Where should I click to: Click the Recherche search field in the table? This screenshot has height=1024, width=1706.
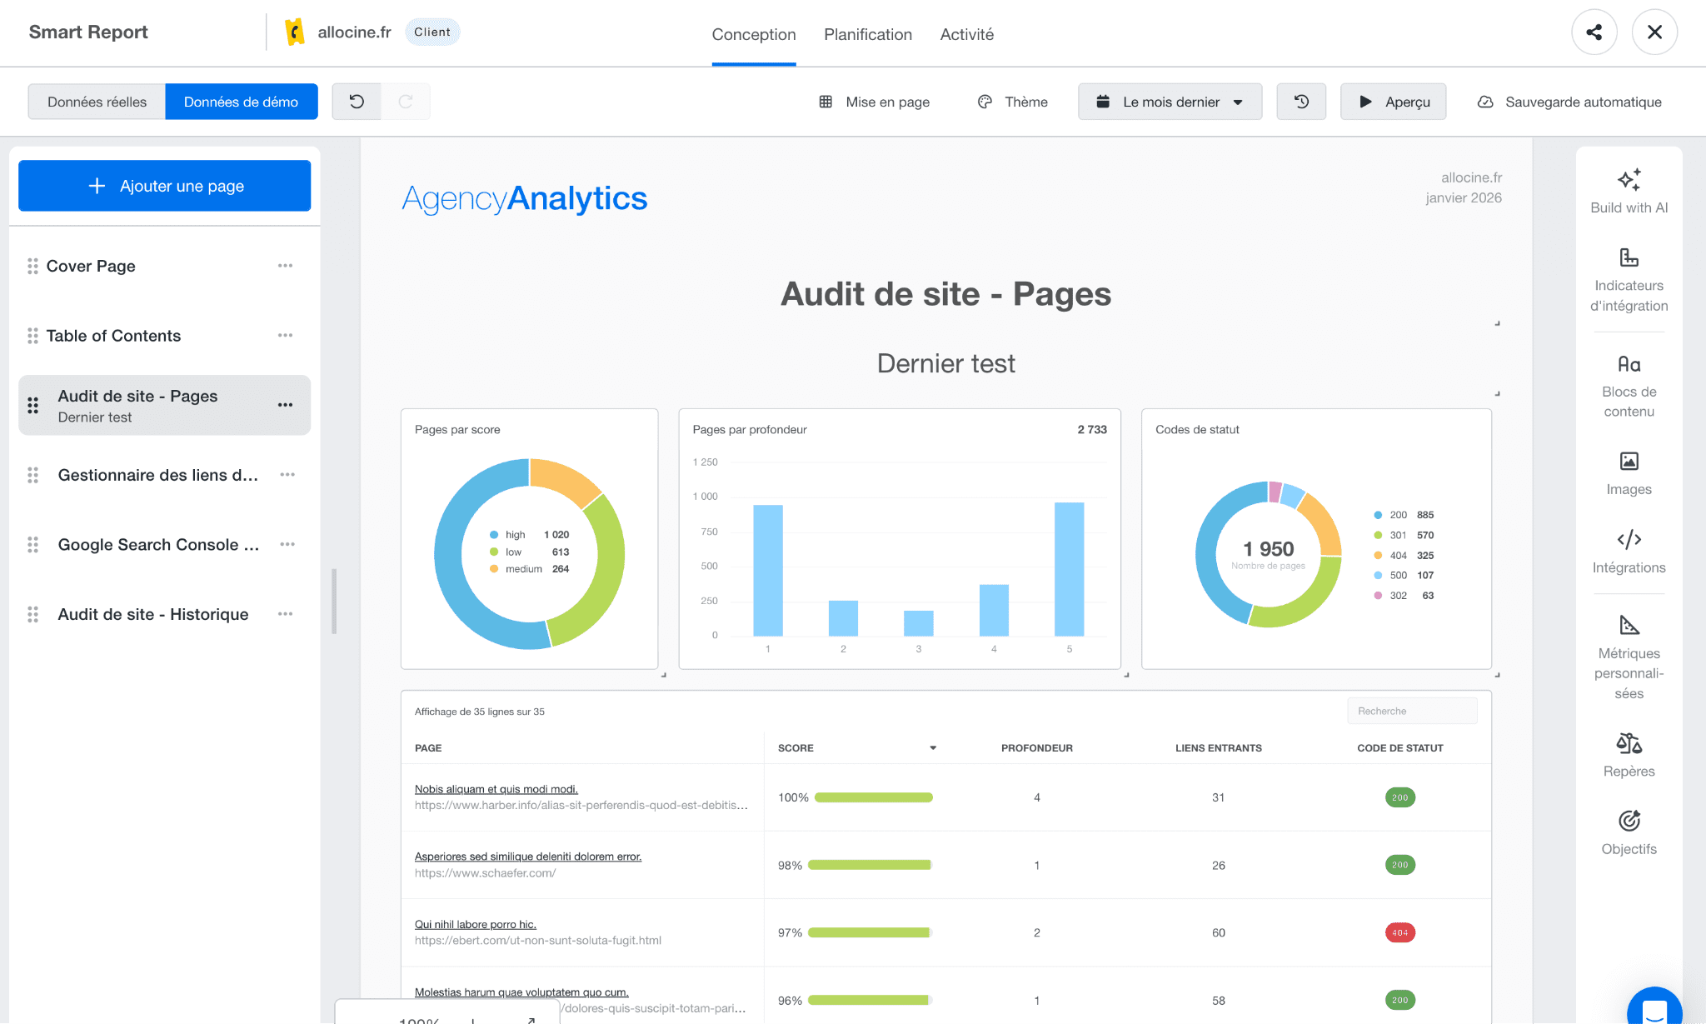[1412, 711]
